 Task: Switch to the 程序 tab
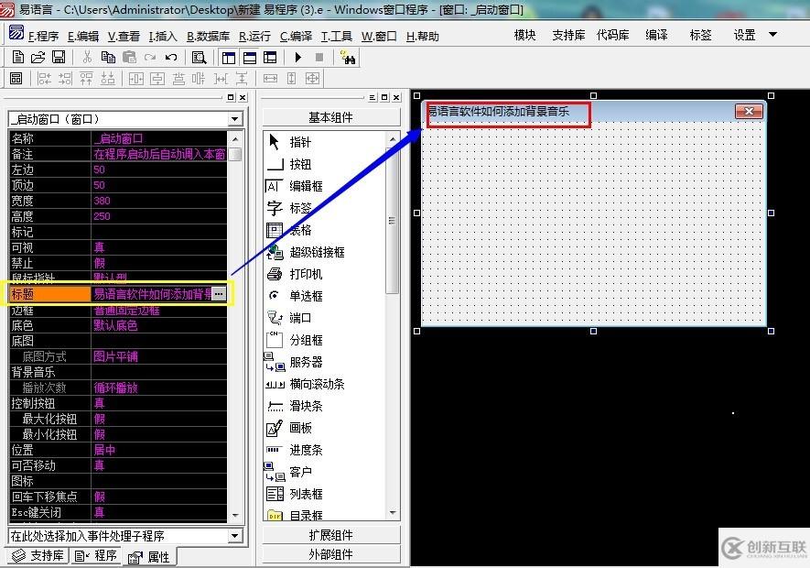pyautogui.click(x=96, y=555)
